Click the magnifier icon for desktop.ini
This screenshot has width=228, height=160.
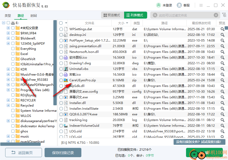(222, 35)
